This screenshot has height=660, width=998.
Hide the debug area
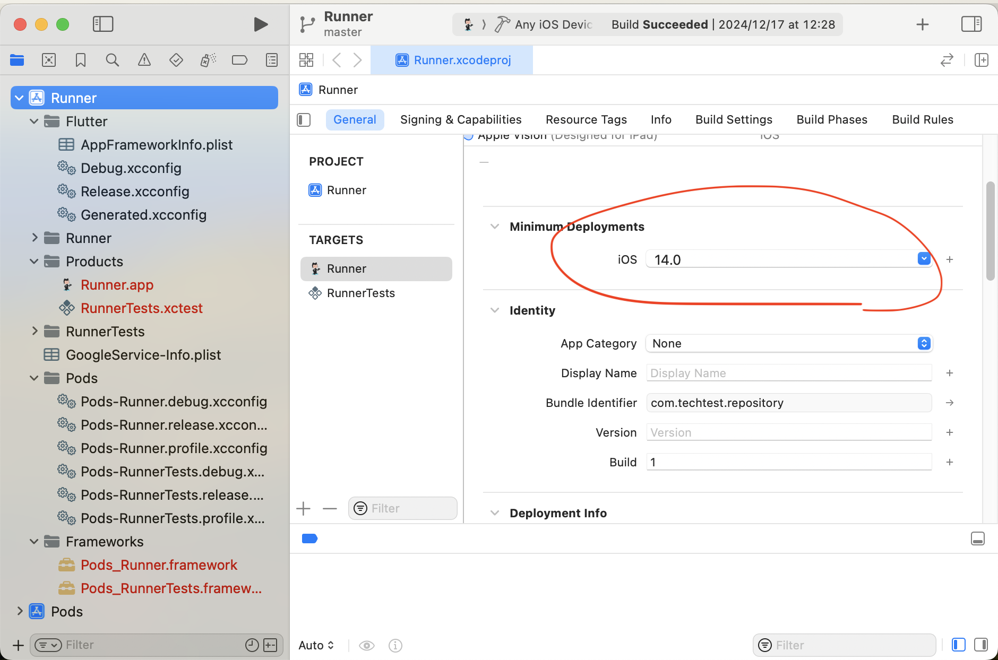[x=978, y=539]
